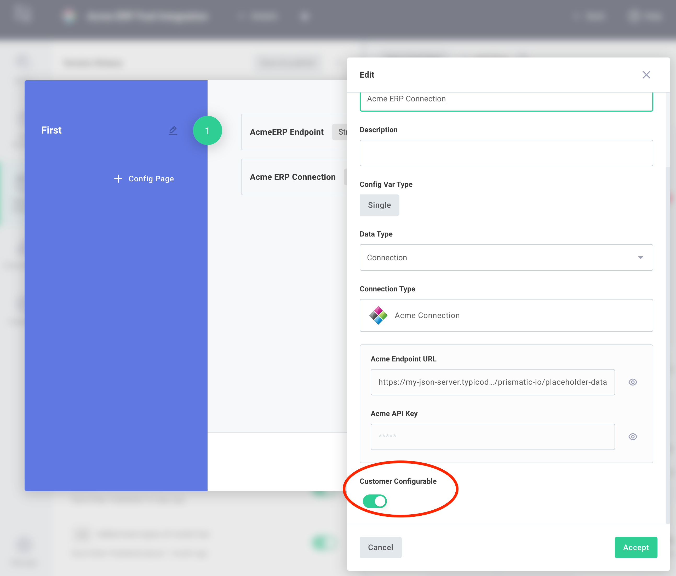
Task: Reveal the Acme Endpoint URL with the eye icon
Action: (633, 382)
